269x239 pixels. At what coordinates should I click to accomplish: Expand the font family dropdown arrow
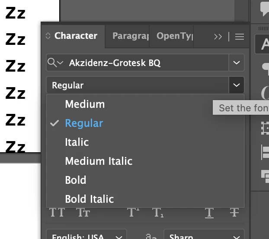[x=237, y=63]
